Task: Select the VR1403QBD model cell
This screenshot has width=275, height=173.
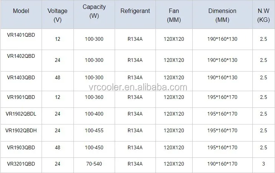Action: click(x=21, y=77)
